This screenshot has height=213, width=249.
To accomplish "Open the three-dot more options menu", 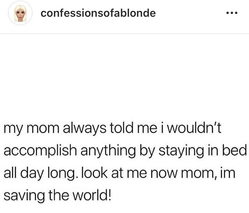I will coord(231,14).
